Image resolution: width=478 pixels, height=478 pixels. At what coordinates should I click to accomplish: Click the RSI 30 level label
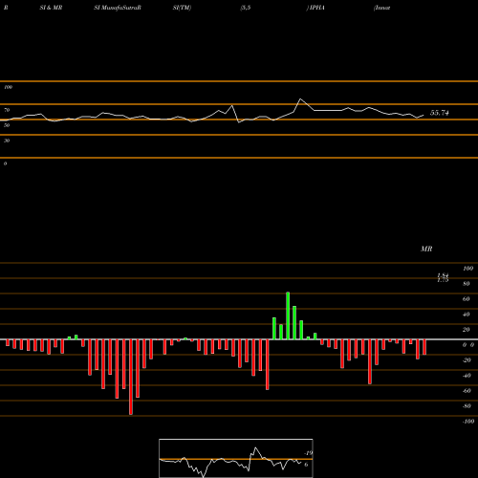pyautogui.click(x=7, y=141)
